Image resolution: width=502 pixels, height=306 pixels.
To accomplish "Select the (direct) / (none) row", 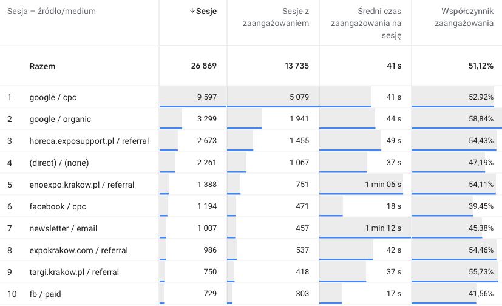I will (59, 163).
